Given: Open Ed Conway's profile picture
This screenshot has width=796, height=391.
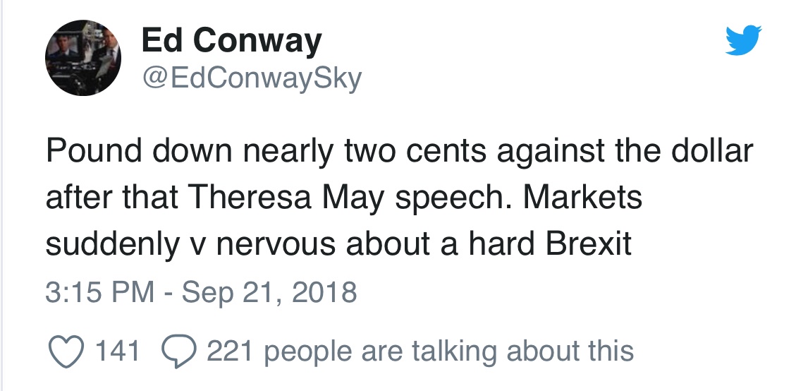Looking at the screenshot, I should coord(83,57).
